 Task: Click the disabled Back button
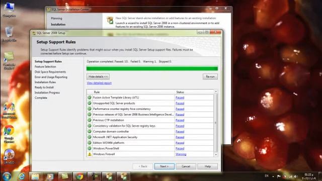point(143,166)
